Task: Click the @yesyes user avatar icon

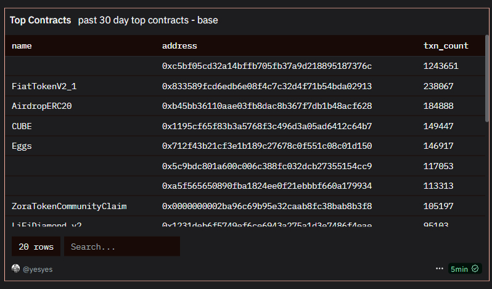Action: 15,269
